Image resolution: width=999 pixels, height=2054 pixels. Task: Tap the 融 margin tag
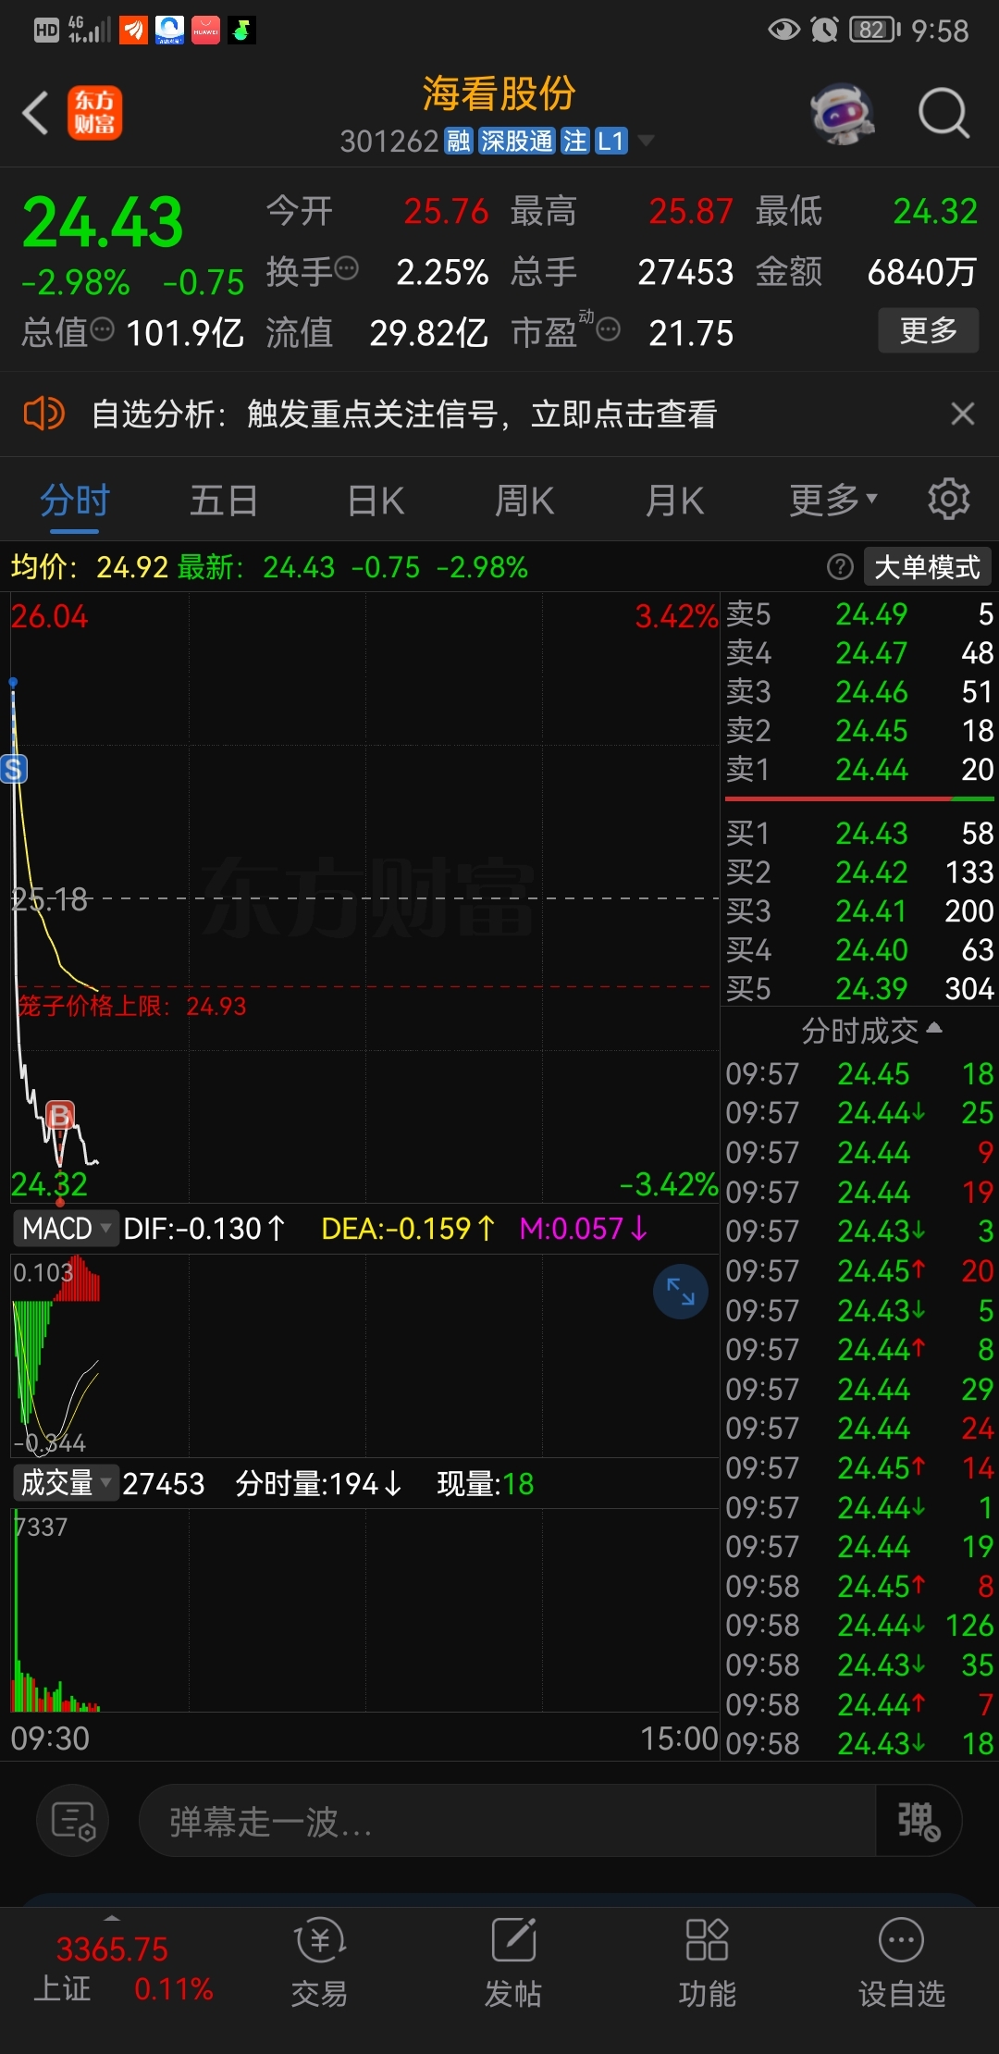[x=459, y=141]
